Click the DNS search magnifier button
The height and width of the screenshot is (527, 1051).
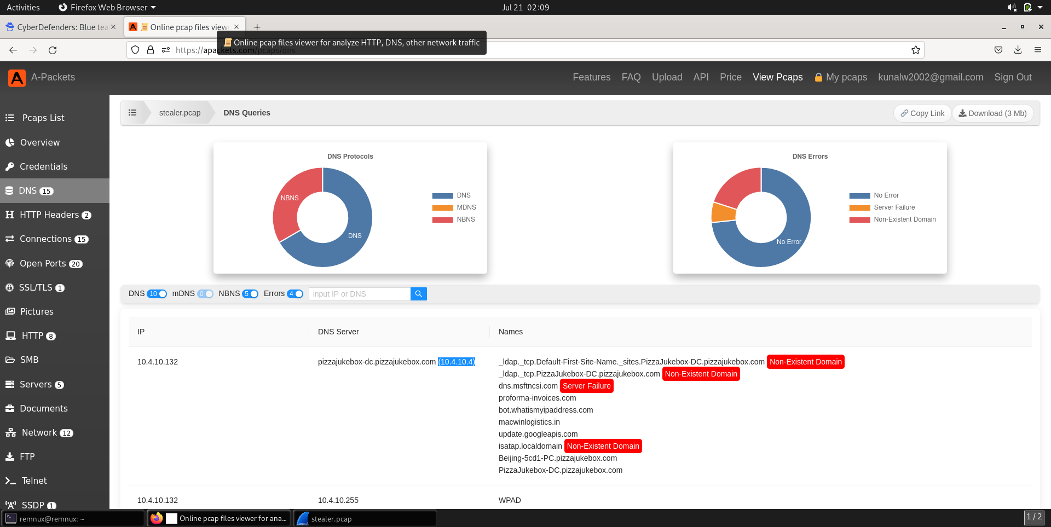click(418, 294)
